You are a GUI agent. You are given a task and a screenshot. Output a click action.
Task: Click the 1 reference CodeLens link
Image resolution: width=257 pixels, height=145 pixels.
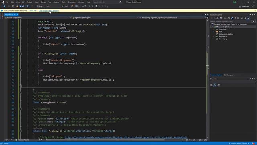point(37,128)
